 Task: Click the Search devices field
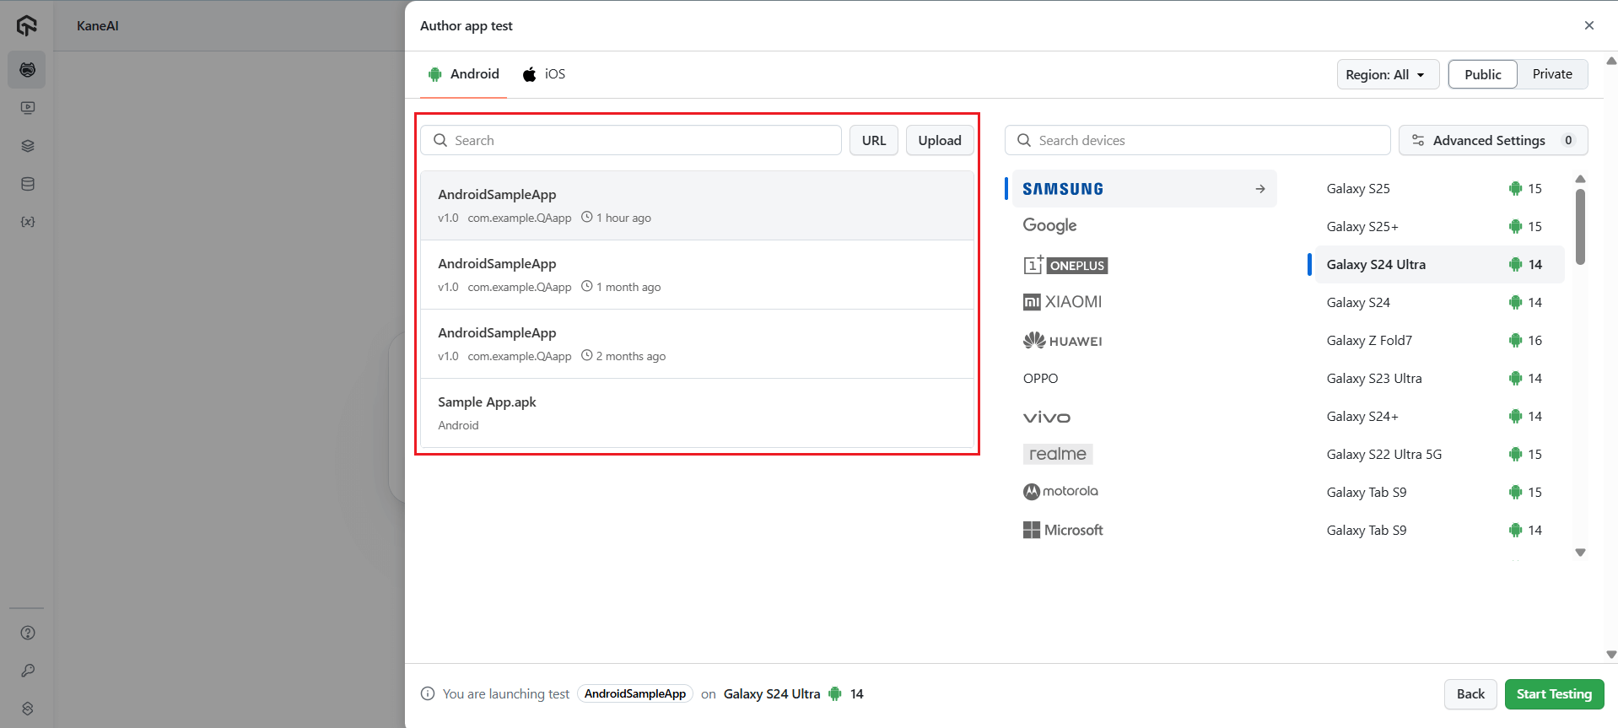1198,140
